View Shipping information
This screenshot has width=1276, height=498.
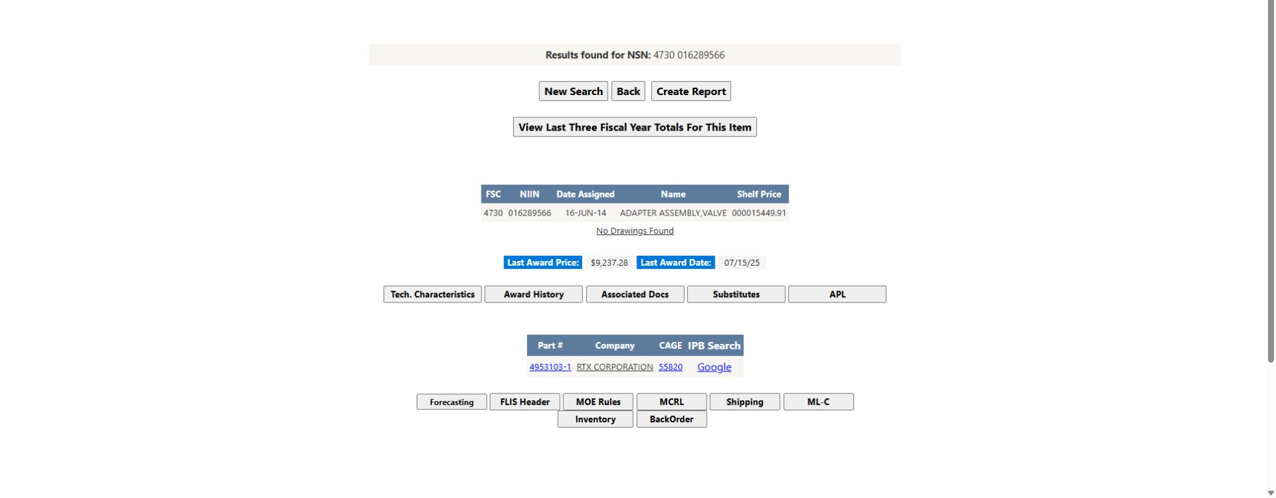point(745,402)
